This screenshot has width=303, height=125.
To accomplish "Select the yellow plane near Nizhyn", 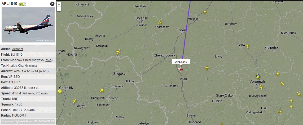I will pyautogui.click(x=74, y=101).
